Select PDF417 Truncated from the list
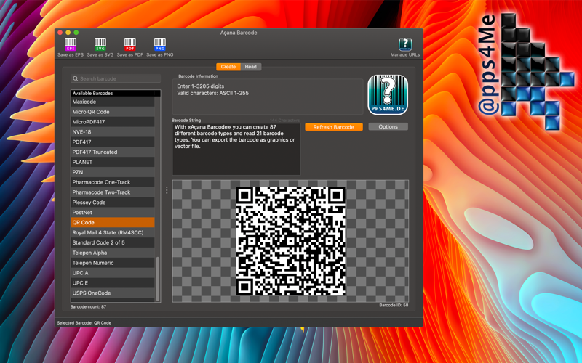Screen dimensions: 582x363 point(113,152)
